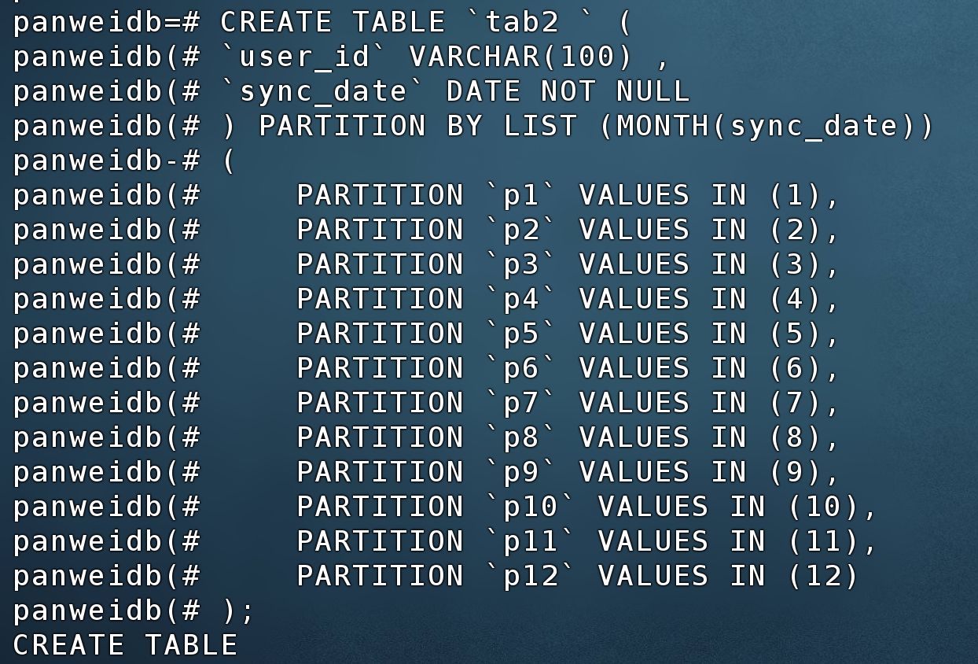The image size is (978, 664).
Task: Select the CREATE TABLE success message
Action: 126,644
